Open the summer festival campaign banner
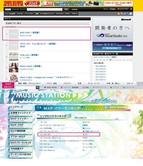 (72, 3)
